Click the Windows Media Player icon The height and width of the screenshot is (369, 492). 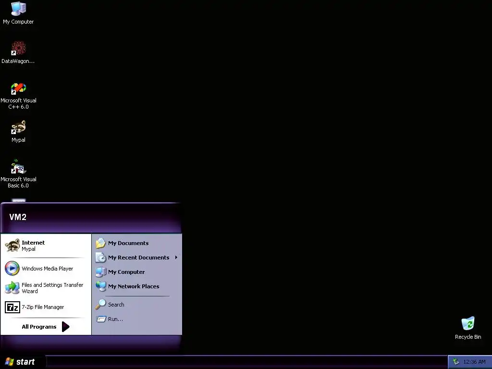coord(12,268)
